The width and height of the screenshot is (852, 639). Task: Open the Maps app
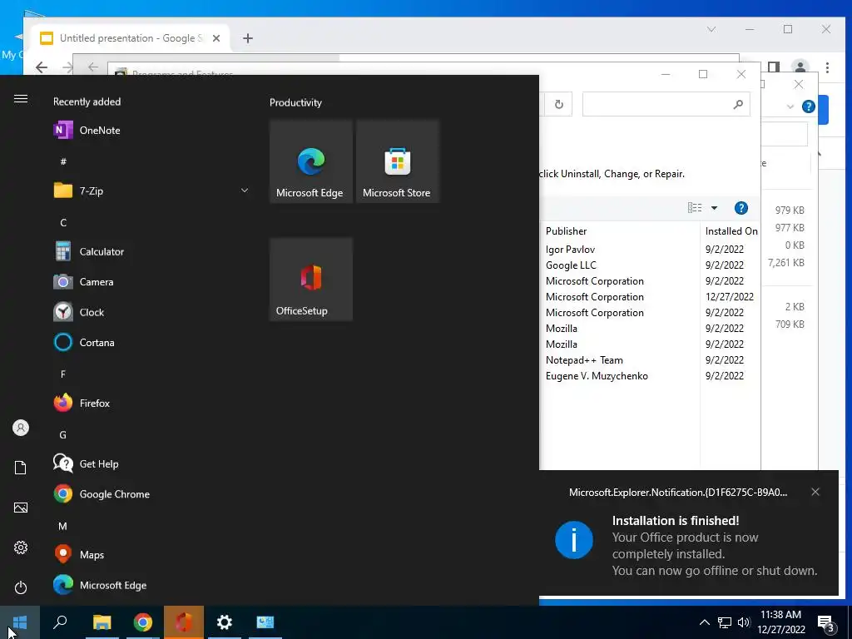(79, 555)
